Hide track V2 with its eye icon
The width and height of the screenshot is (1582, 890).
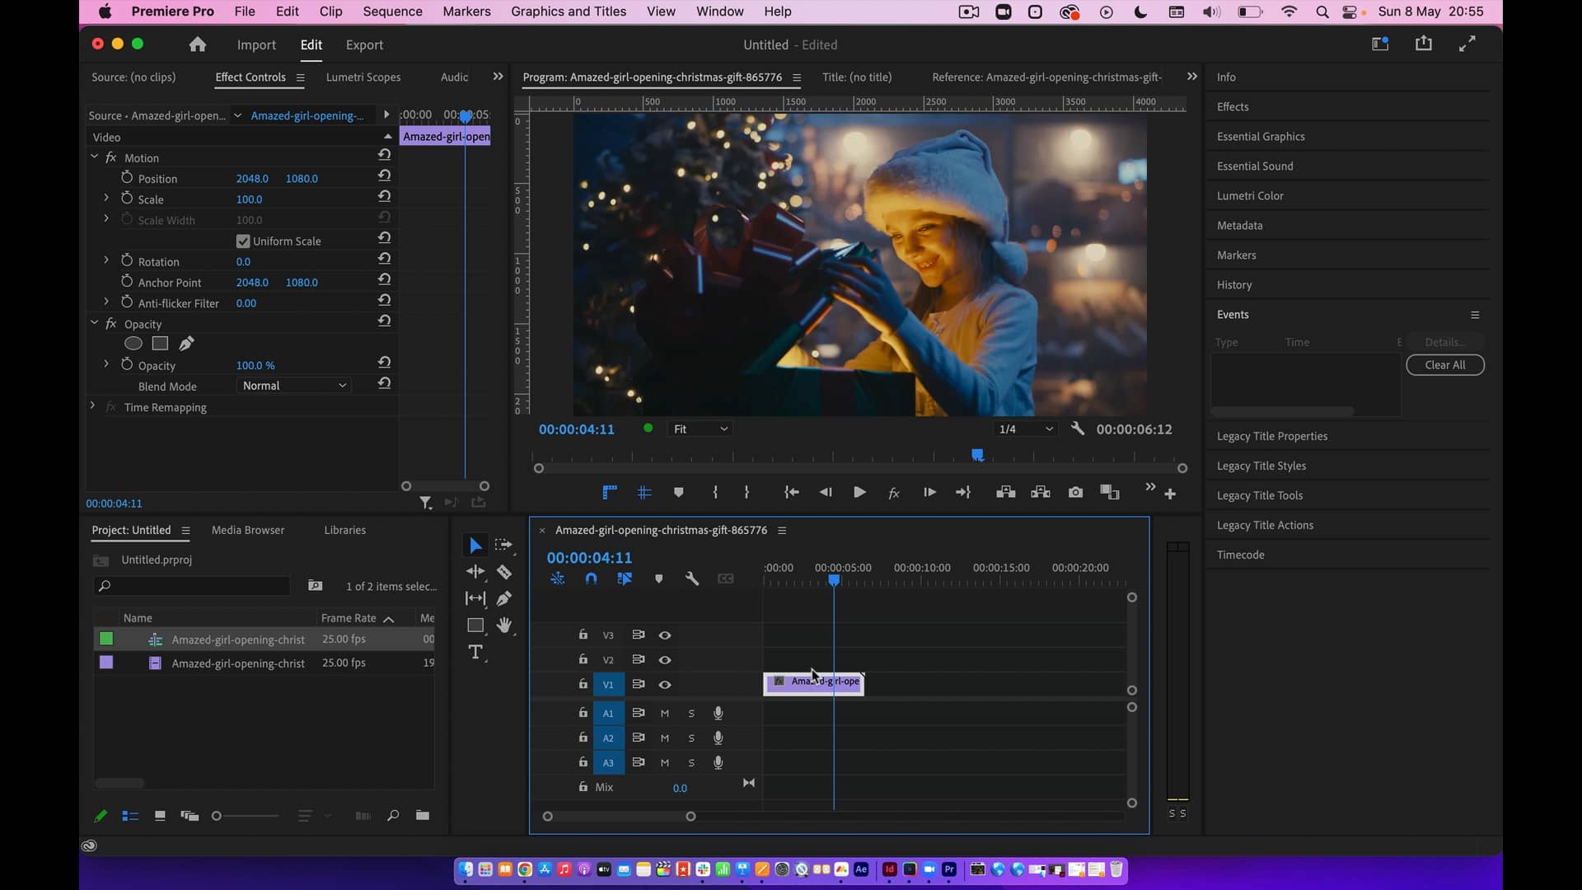[x=665, y=659]
